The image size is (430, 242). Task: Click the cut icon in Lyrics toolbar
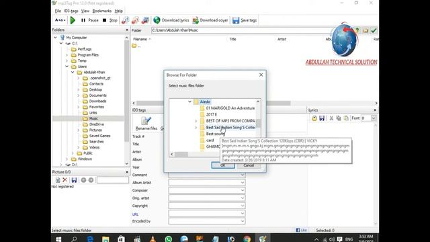[331, 118]
